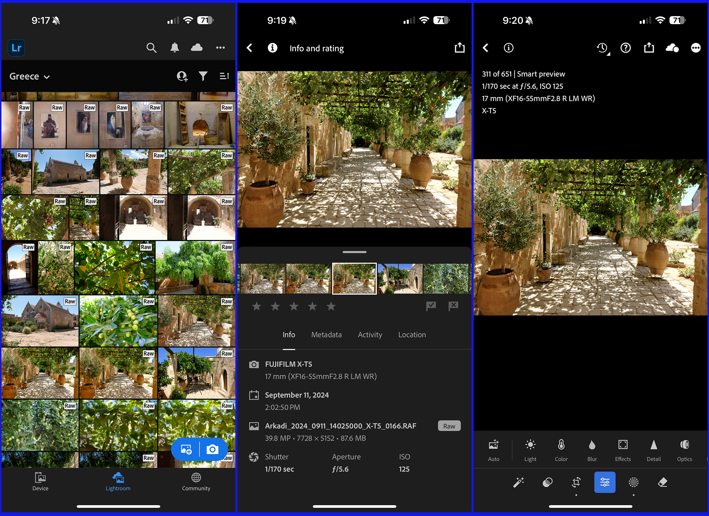Toggle the Reject flag
This screenshot has height=516, width=709.
(453, 306)
